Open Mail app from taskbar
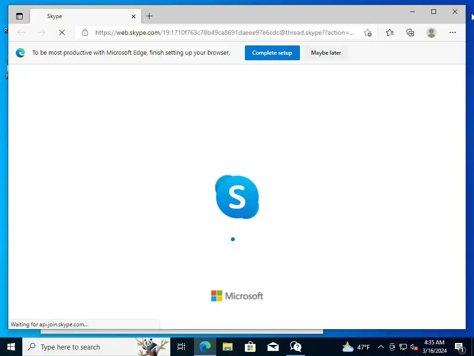474x356 pixels. (x=273, y=347)
